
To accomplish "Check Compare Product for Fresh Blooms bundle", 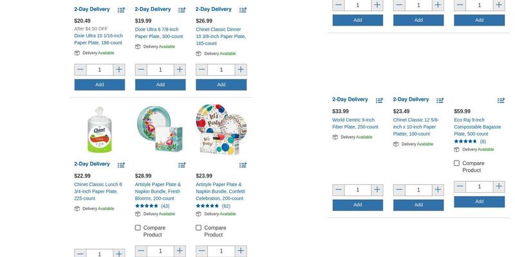I will point(138,227).
